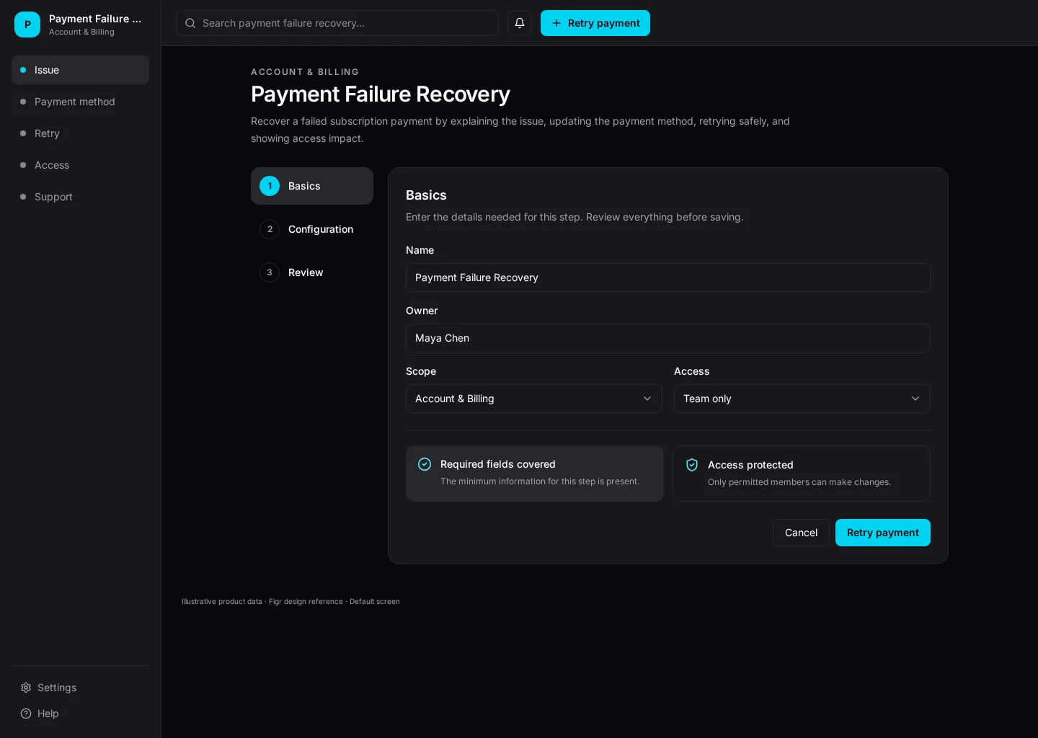This screenshot has width=1038, height=738.
Task: Click the plus icon in top Retry payment
Action: click(x=556, y=23)
